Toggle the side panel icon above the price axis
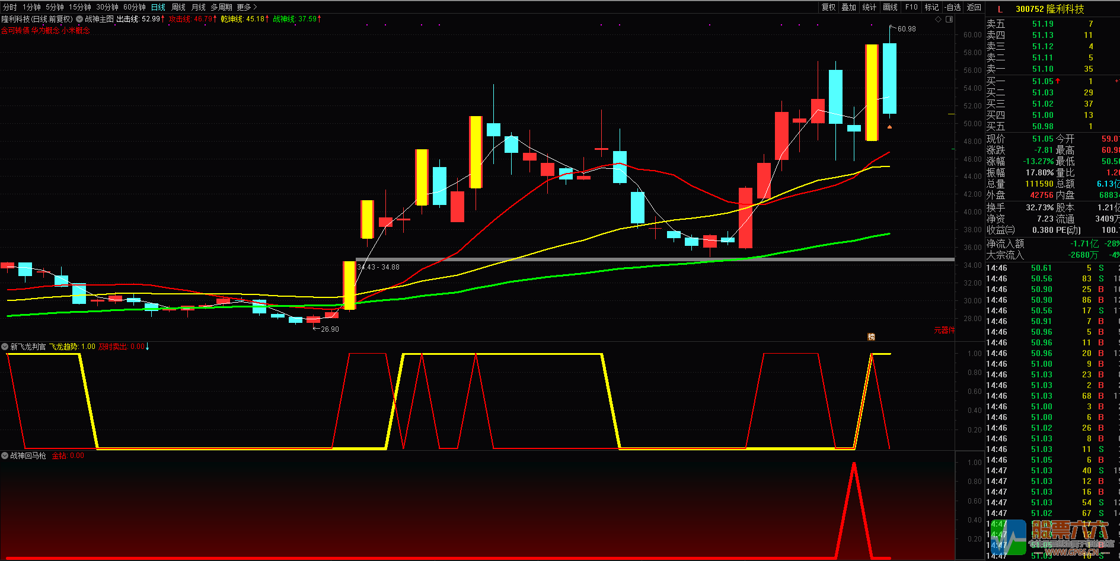The image size is (1120, 561). (949, 20)
